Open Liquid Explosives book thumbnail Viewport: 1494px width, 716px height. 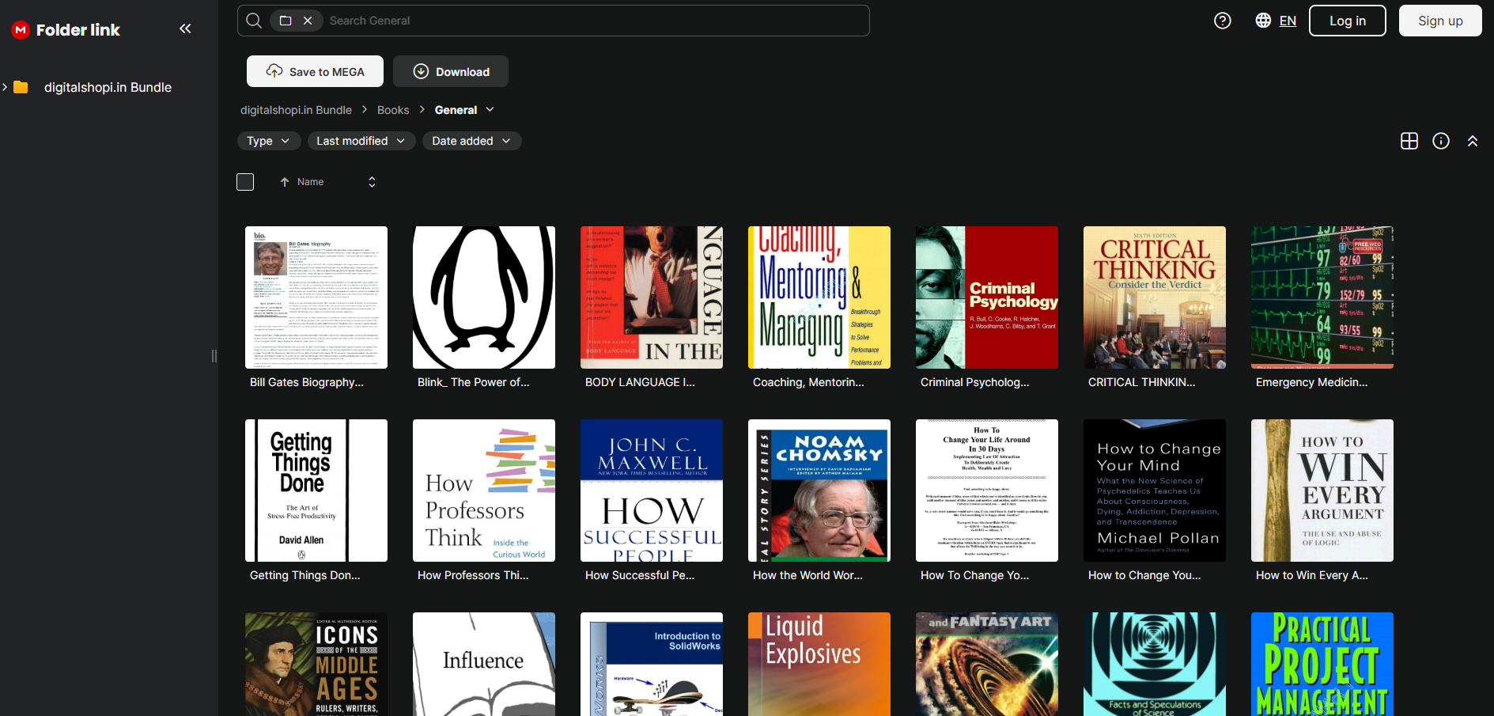coord(819,665)
